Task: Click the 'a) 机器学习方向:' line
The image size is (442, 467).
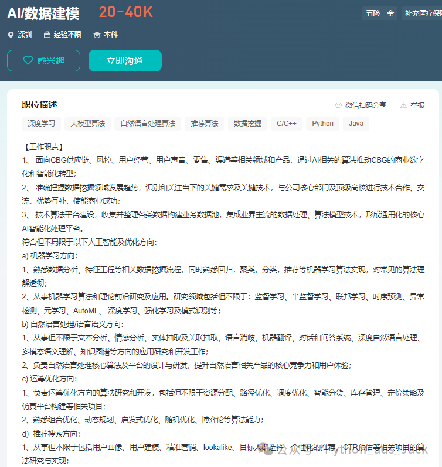Action: pyautogui.click(x=49, y=256)
